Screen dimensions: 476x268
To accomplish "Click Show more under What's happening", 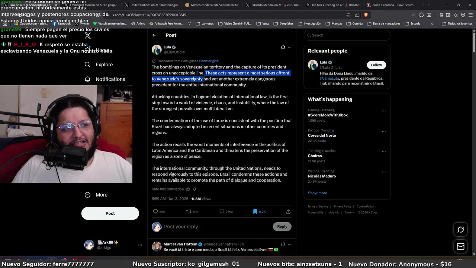I will click(317, 193).
